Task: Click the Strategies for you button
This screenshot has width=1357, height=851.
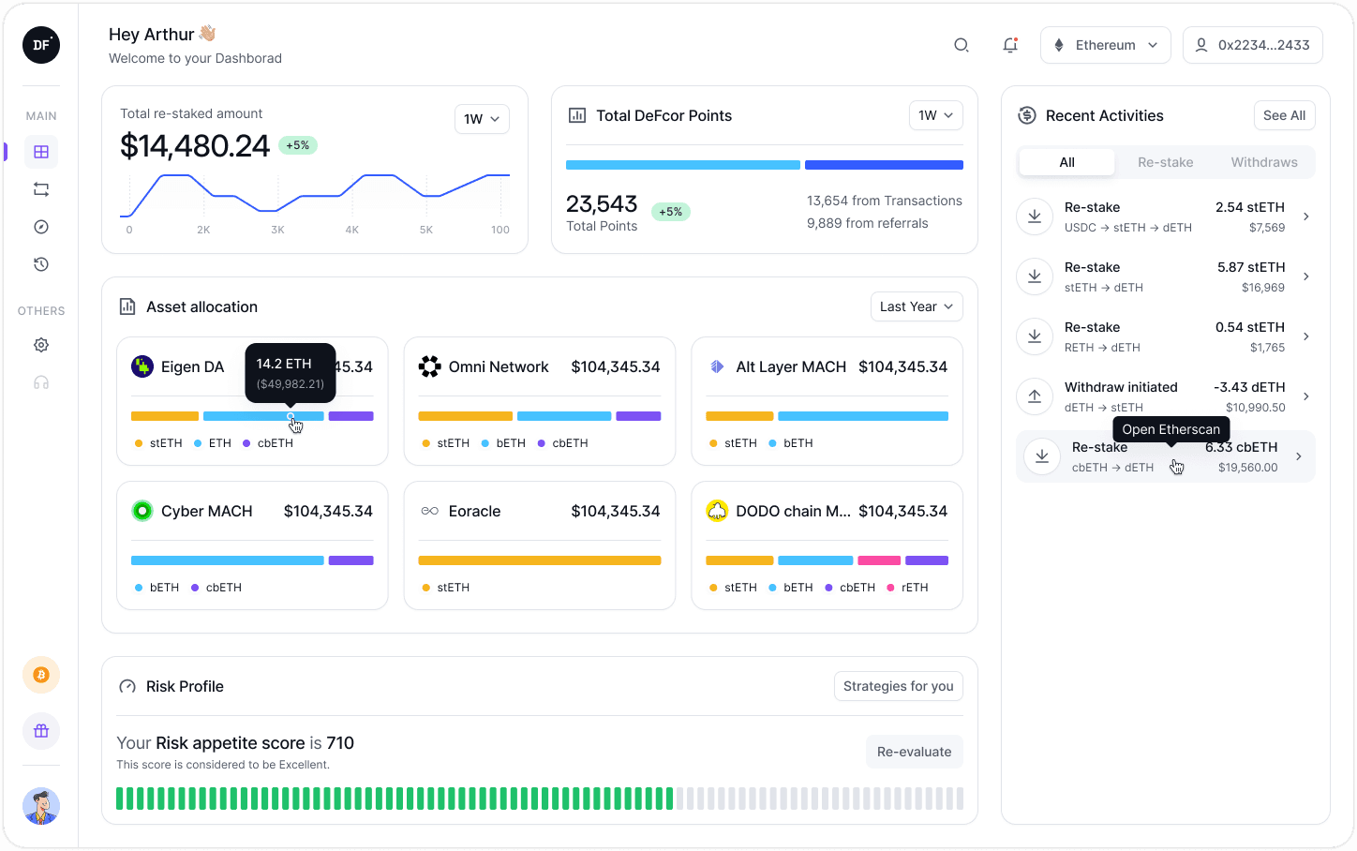Action: 898,686
